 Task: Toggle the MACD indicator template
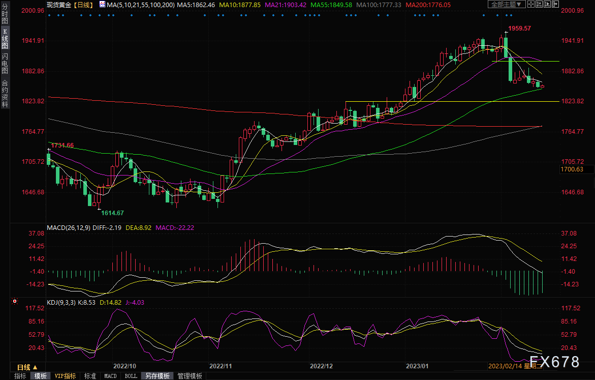tap(110, 376)
